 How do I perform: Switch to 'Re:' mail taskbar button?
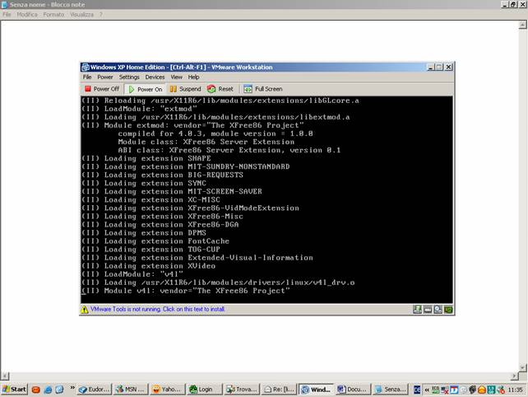[278, 390]
